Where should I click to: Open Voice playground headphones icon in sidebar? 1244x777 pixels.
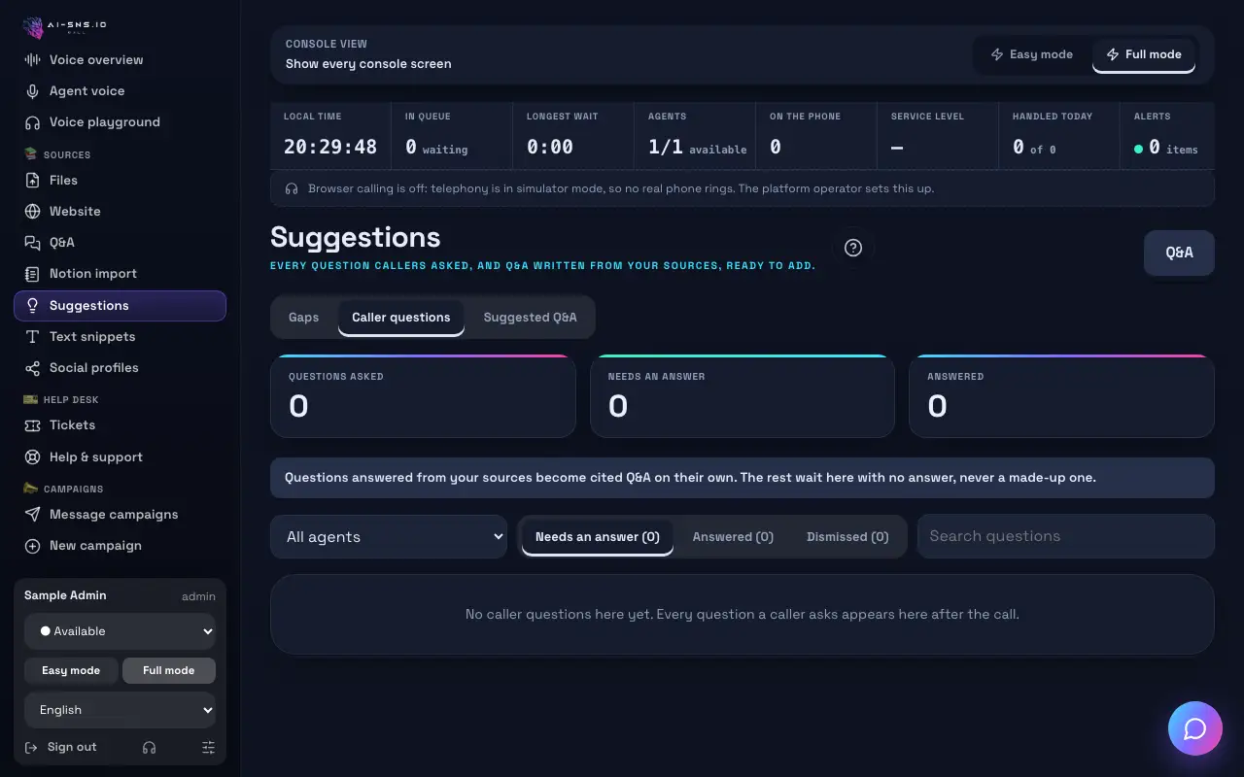(32, 122)
